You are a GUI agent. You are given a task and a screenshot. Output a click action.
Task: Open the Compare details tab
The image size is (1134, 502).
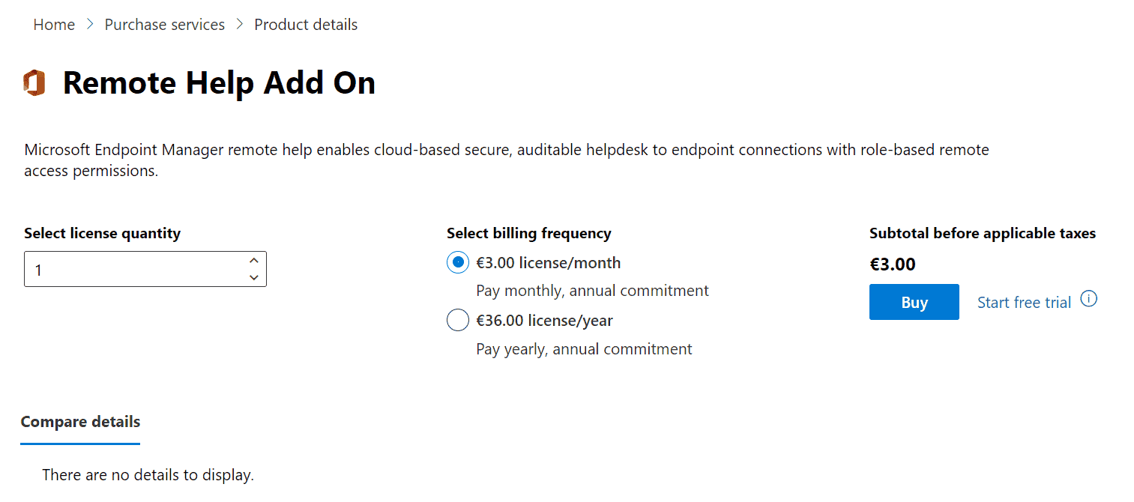tap(80, 422)
